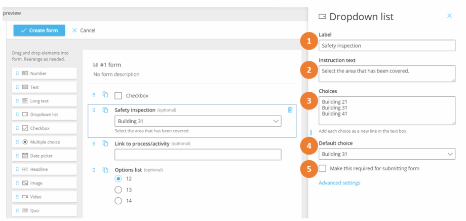
Task: Enable Make this required for submitting form
Action: [x=323, y=168]
